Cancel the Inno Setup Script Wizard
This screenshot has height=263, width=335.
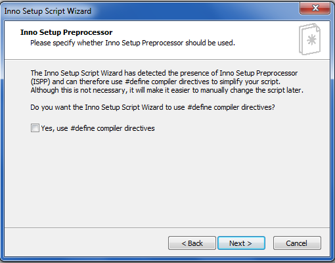[x=297, y=243]
